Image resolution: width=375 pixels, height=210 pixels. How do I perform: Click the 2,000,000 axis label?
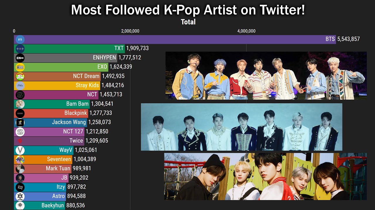tap(130, 31)
